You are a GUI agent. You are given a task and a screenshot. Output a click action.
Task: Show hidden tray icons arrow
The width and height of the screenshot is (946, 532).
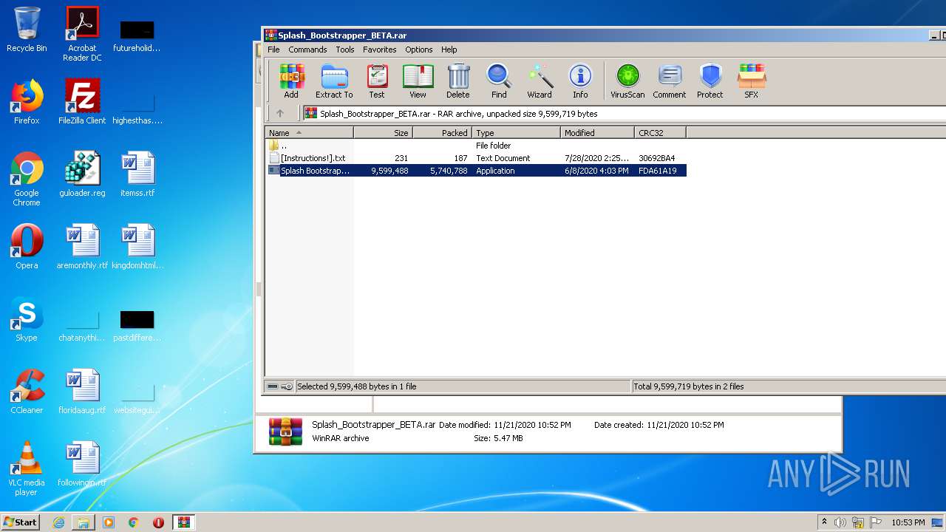click(824, 522)
